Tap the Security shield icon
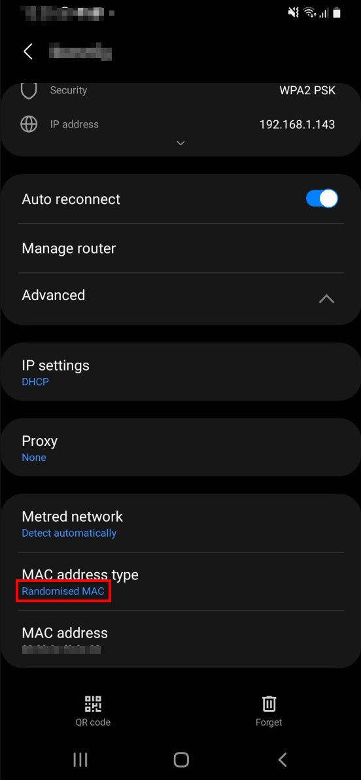 (29, 90)
